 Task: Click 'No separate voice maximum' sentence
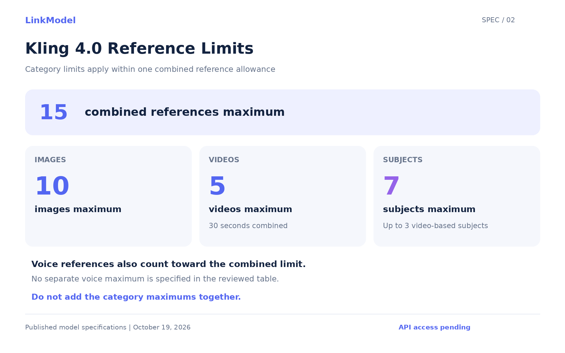[x=155, y=279]
